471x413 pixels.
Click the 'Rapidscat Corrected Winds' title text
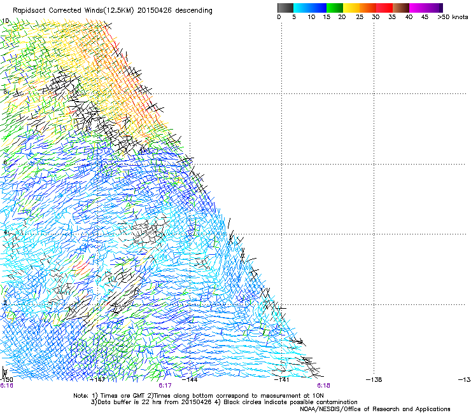click(58, 11)
